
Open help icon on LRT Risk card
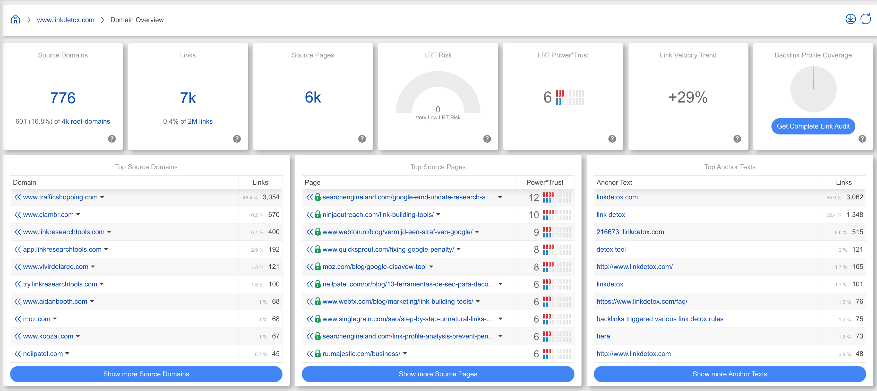487,139
